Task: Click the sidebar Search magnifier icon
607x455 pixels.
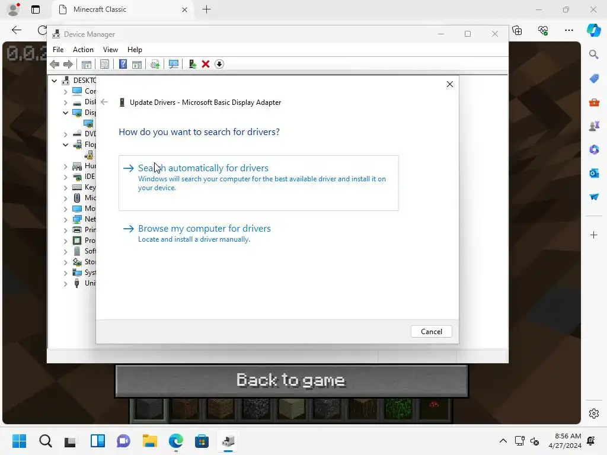Action: (x=594, y=54)
